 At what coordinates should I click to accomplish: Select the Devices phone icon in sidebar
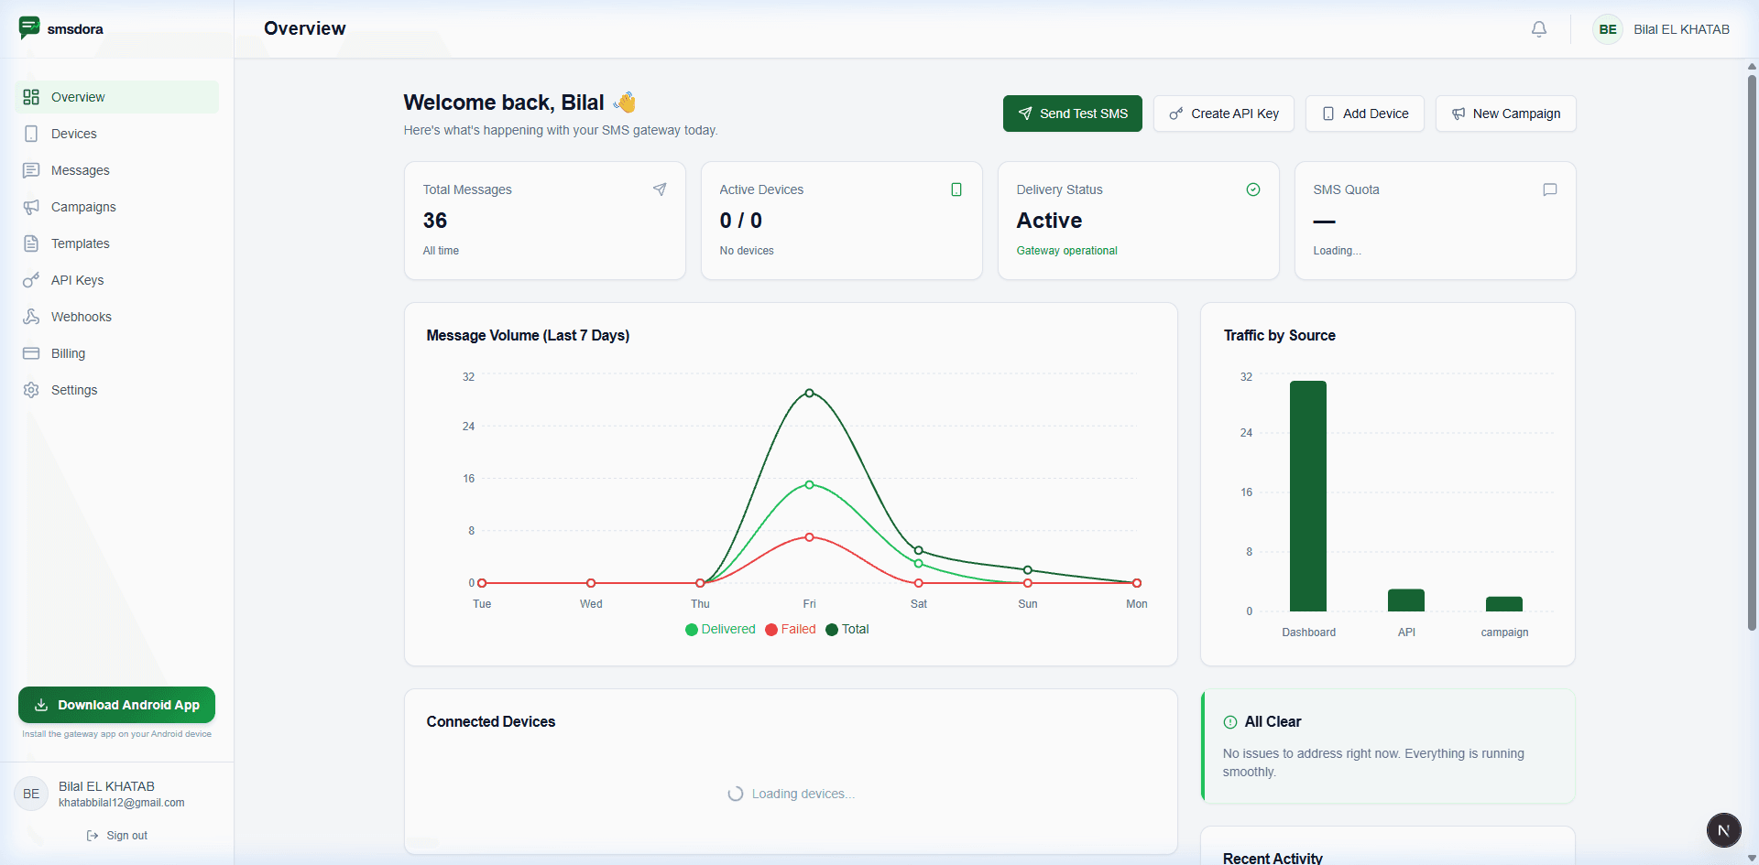point(31,134)
